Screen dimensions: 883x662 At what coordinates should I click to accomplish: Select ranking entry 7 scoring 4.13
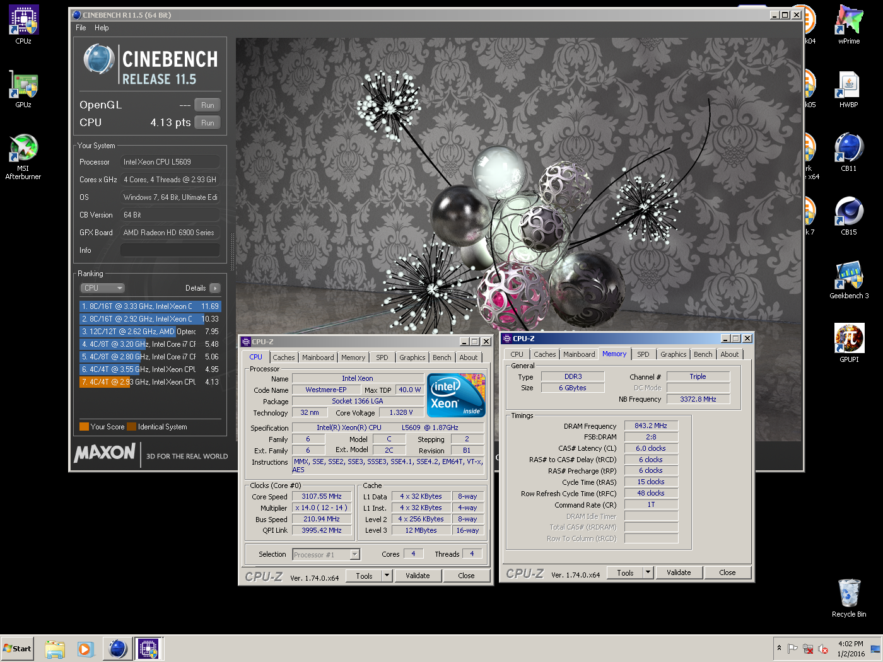click(x=150, y=382)
